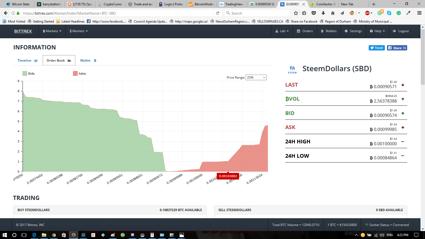Click the Facebook Share button
This screenshot has height=239, width=425.
click(397, 48)
